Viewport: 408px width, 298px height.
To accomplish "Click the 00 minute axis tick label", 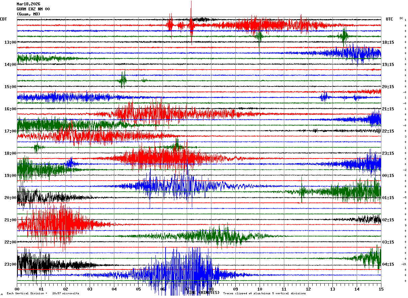I will pyautogui.click(x=17, y=289).
